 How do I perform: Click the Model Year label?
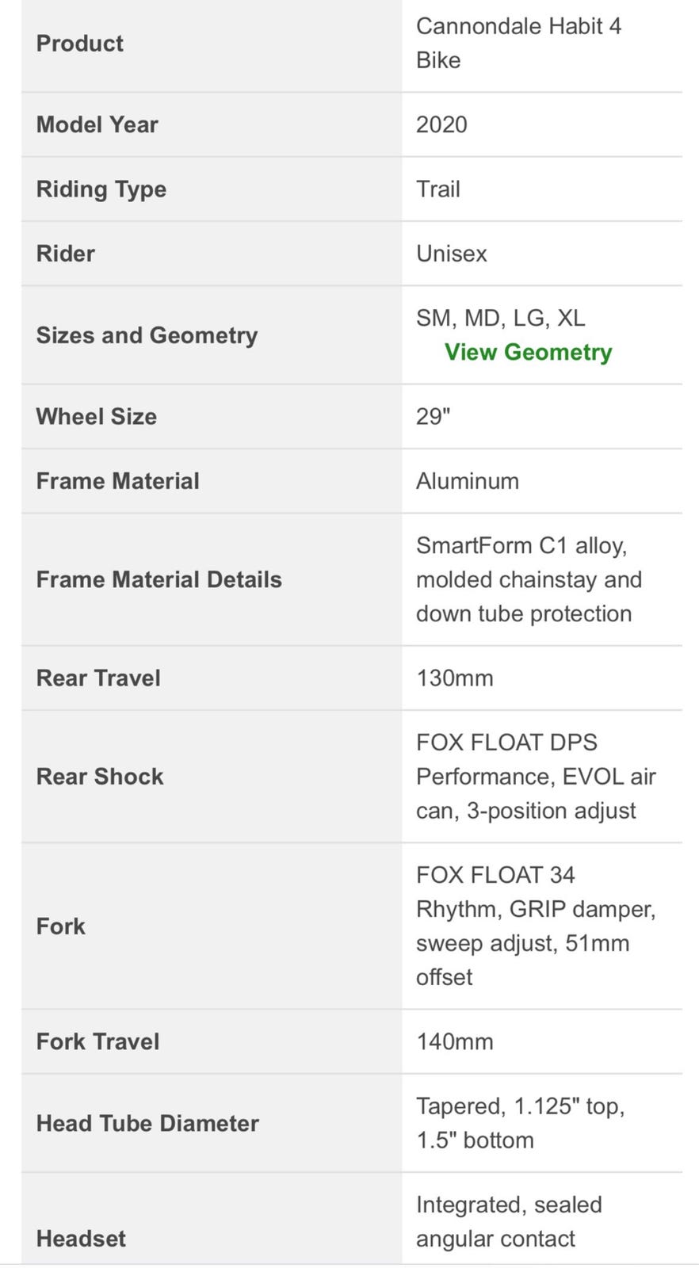(x=97, y=124)
